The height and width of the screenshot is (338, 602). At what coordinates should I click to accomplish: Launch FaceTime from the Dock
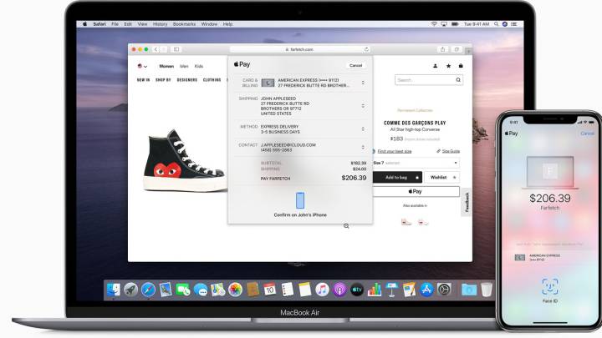[183, 290]
